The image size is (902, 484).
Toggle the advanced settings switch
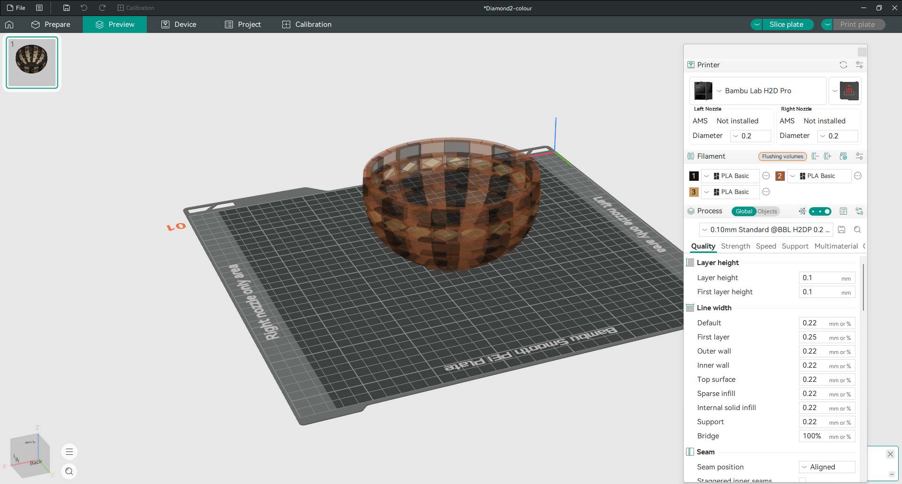pos(820,211)
